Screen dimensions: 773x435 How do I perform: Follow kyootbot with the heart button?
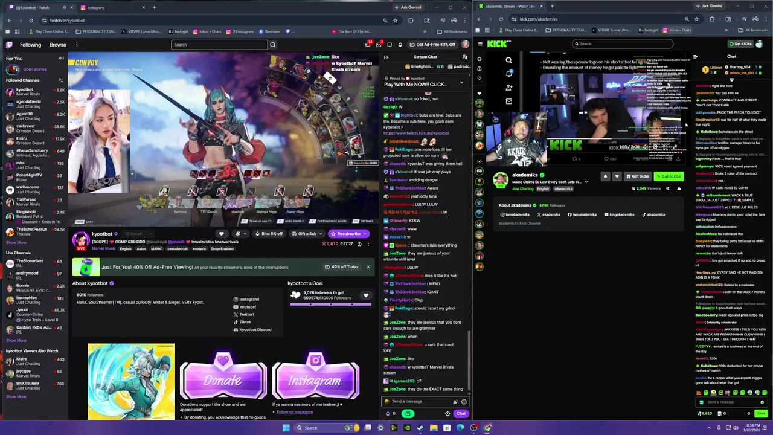(x=222, y=234)
